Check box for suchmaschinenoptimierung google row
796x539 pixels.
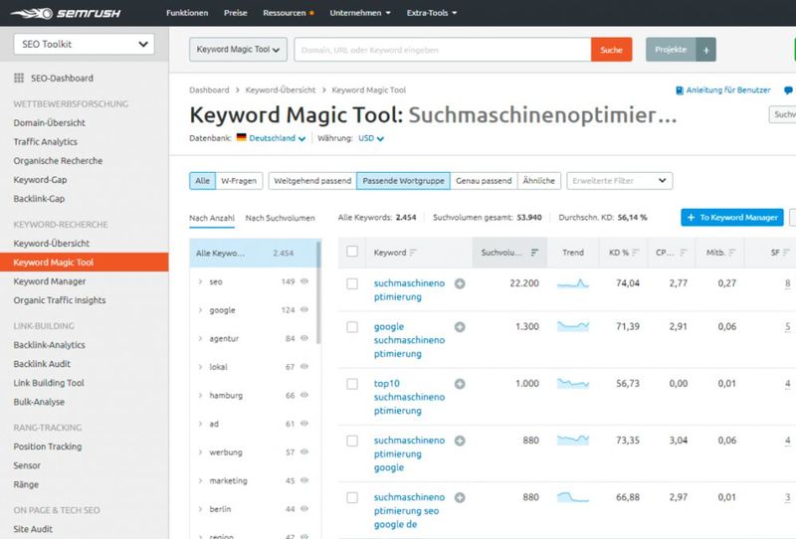[x=352, y=441]
